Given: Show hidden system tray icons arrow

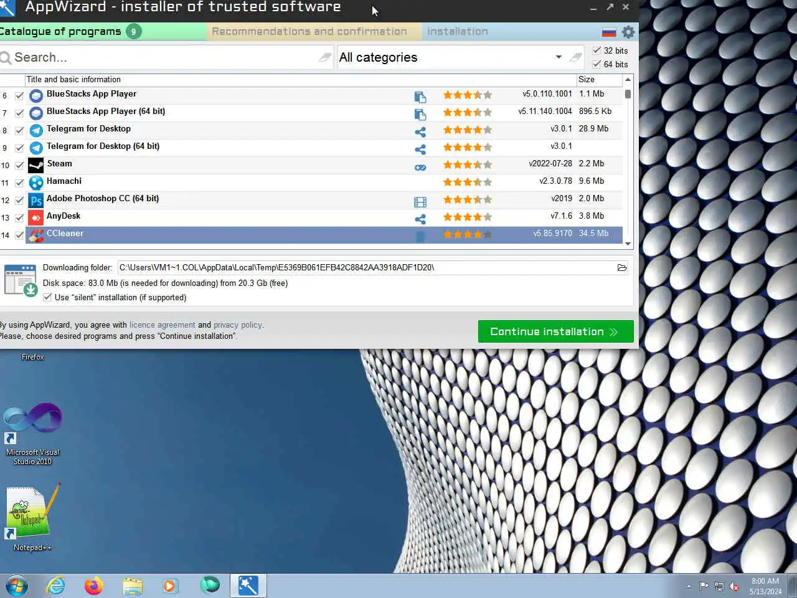Looking at the screenshot, I should 689,586.
